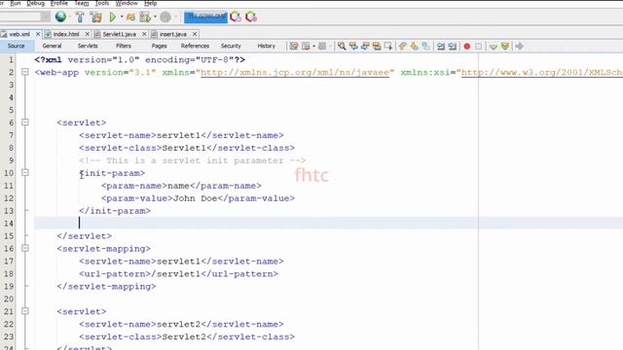Click the Check XML icon
This screenshot has width=623, height=350.
pos(494,47)
